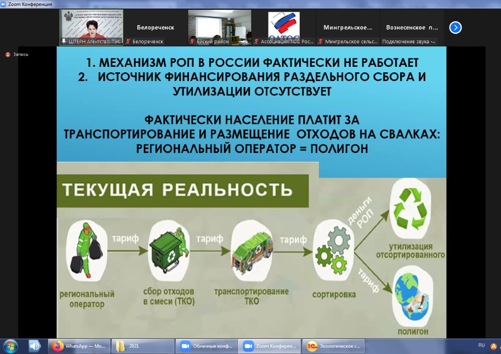Click the red recording indicator icon
The image size is (501, 354).
pyautogui.click(x=7, y=55)
